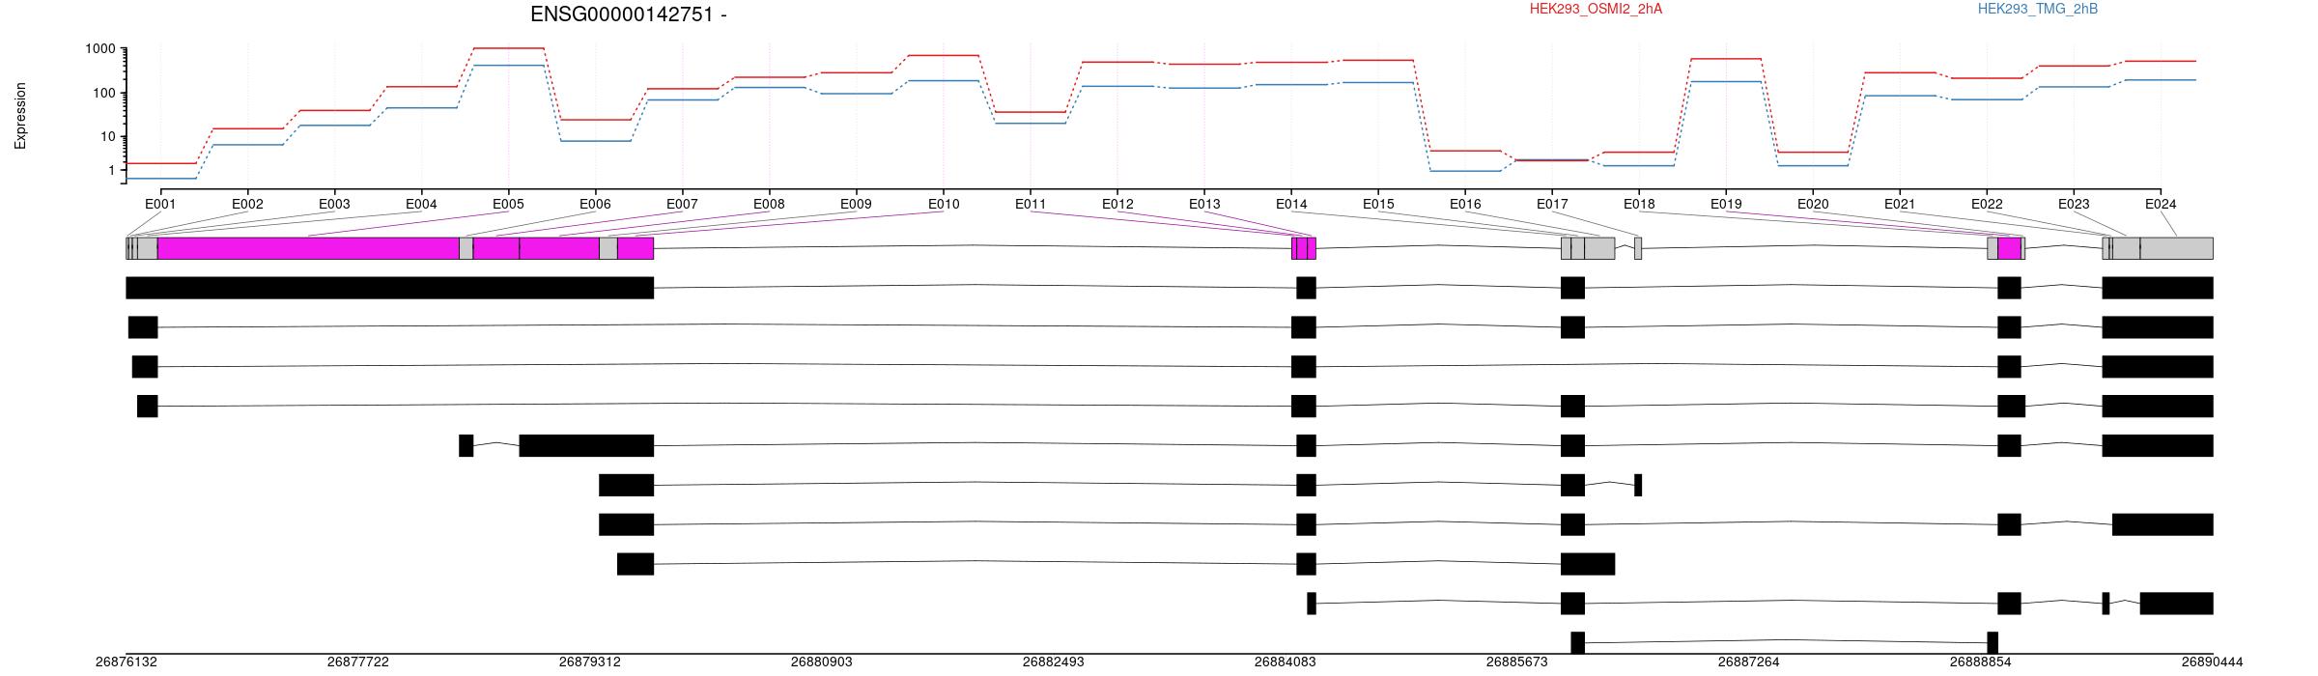Click red expression line segment above E019
The width and height of the screenshot is (2318, 676).
pos(1726,59)
